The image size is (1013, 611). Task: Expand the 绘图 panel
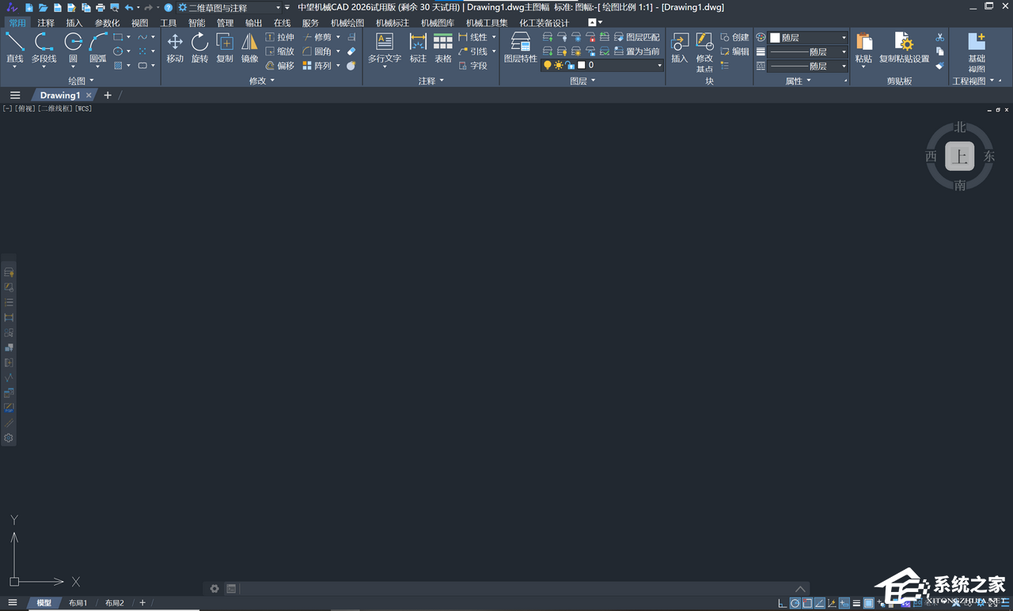point(81,81)
